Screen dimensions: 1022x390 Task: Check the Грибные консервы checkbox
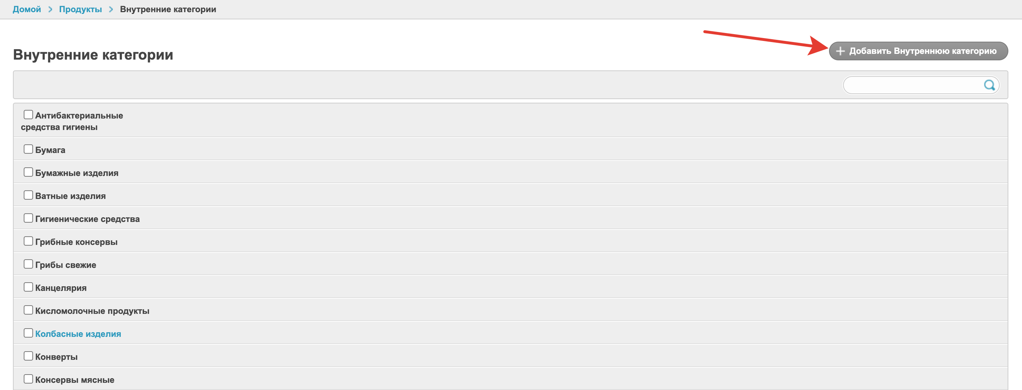(28, 241)
